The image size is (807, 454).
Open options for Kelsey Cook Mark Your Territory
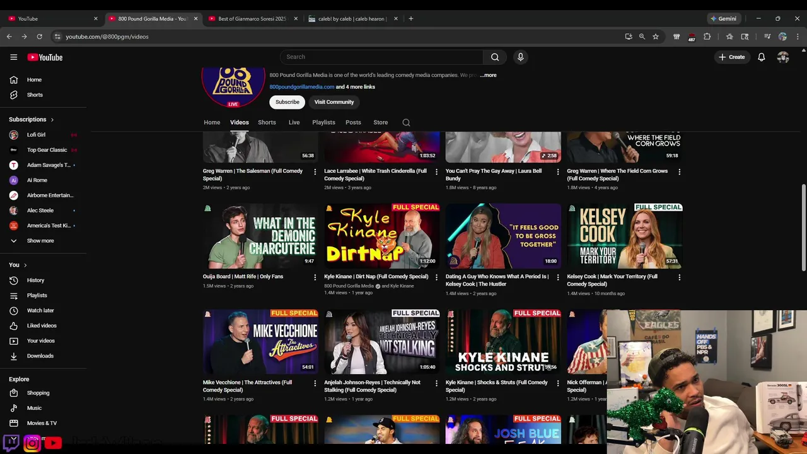pos(679,277)
